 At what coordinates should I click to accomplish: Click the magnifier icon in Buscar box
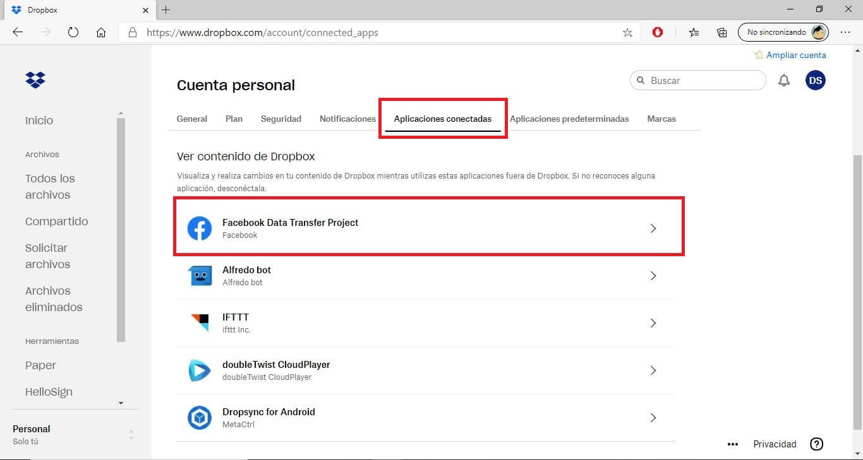[641, 80]
